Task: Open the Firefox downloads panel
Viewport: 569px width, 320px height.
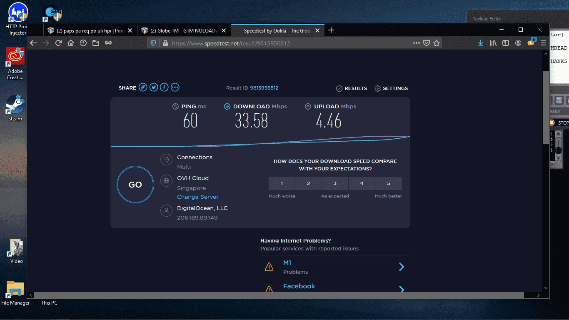Action: pyautogui.click(x=481, y=43)
